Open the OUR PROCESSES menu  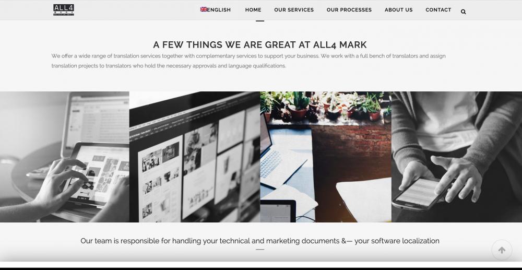(349, 9)
